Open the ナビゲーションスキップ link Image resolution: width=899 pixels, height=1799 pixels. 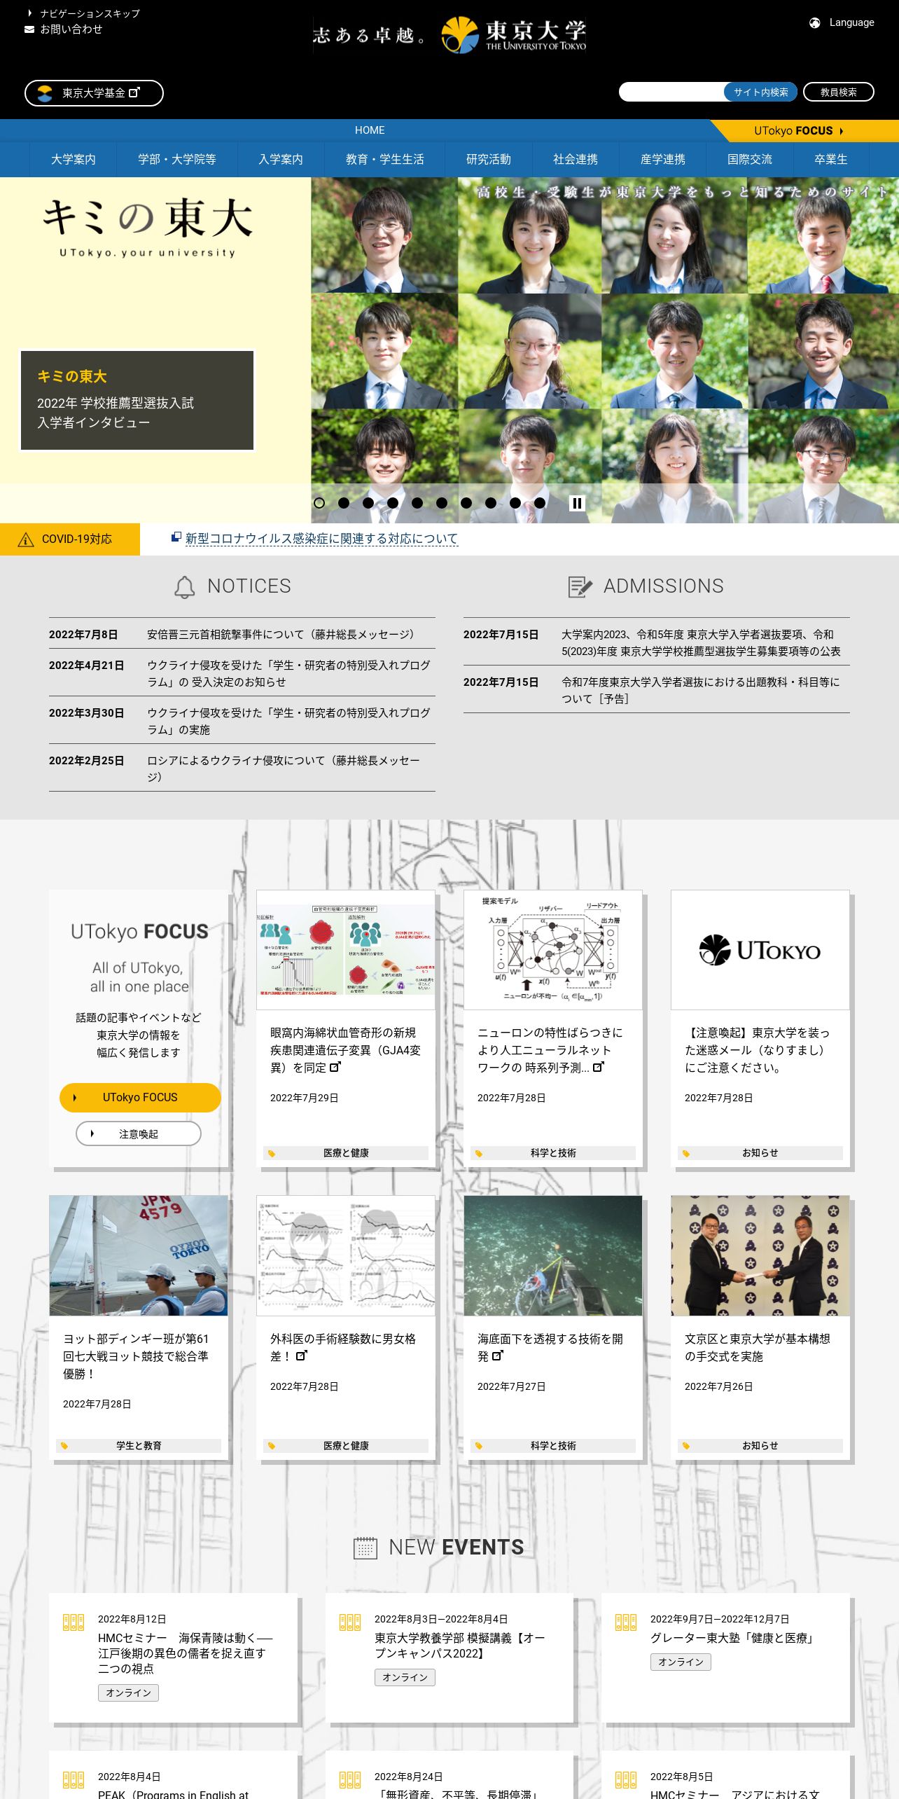pyautogui.click(x=90, y=14)
